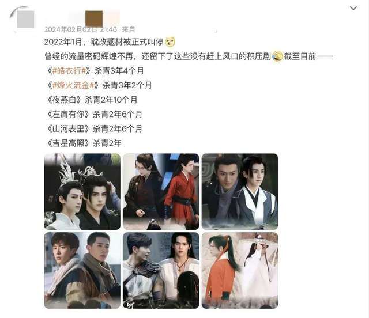
Task: Open the thumbnail with the armored warrior
Action: tap(161, 271)
